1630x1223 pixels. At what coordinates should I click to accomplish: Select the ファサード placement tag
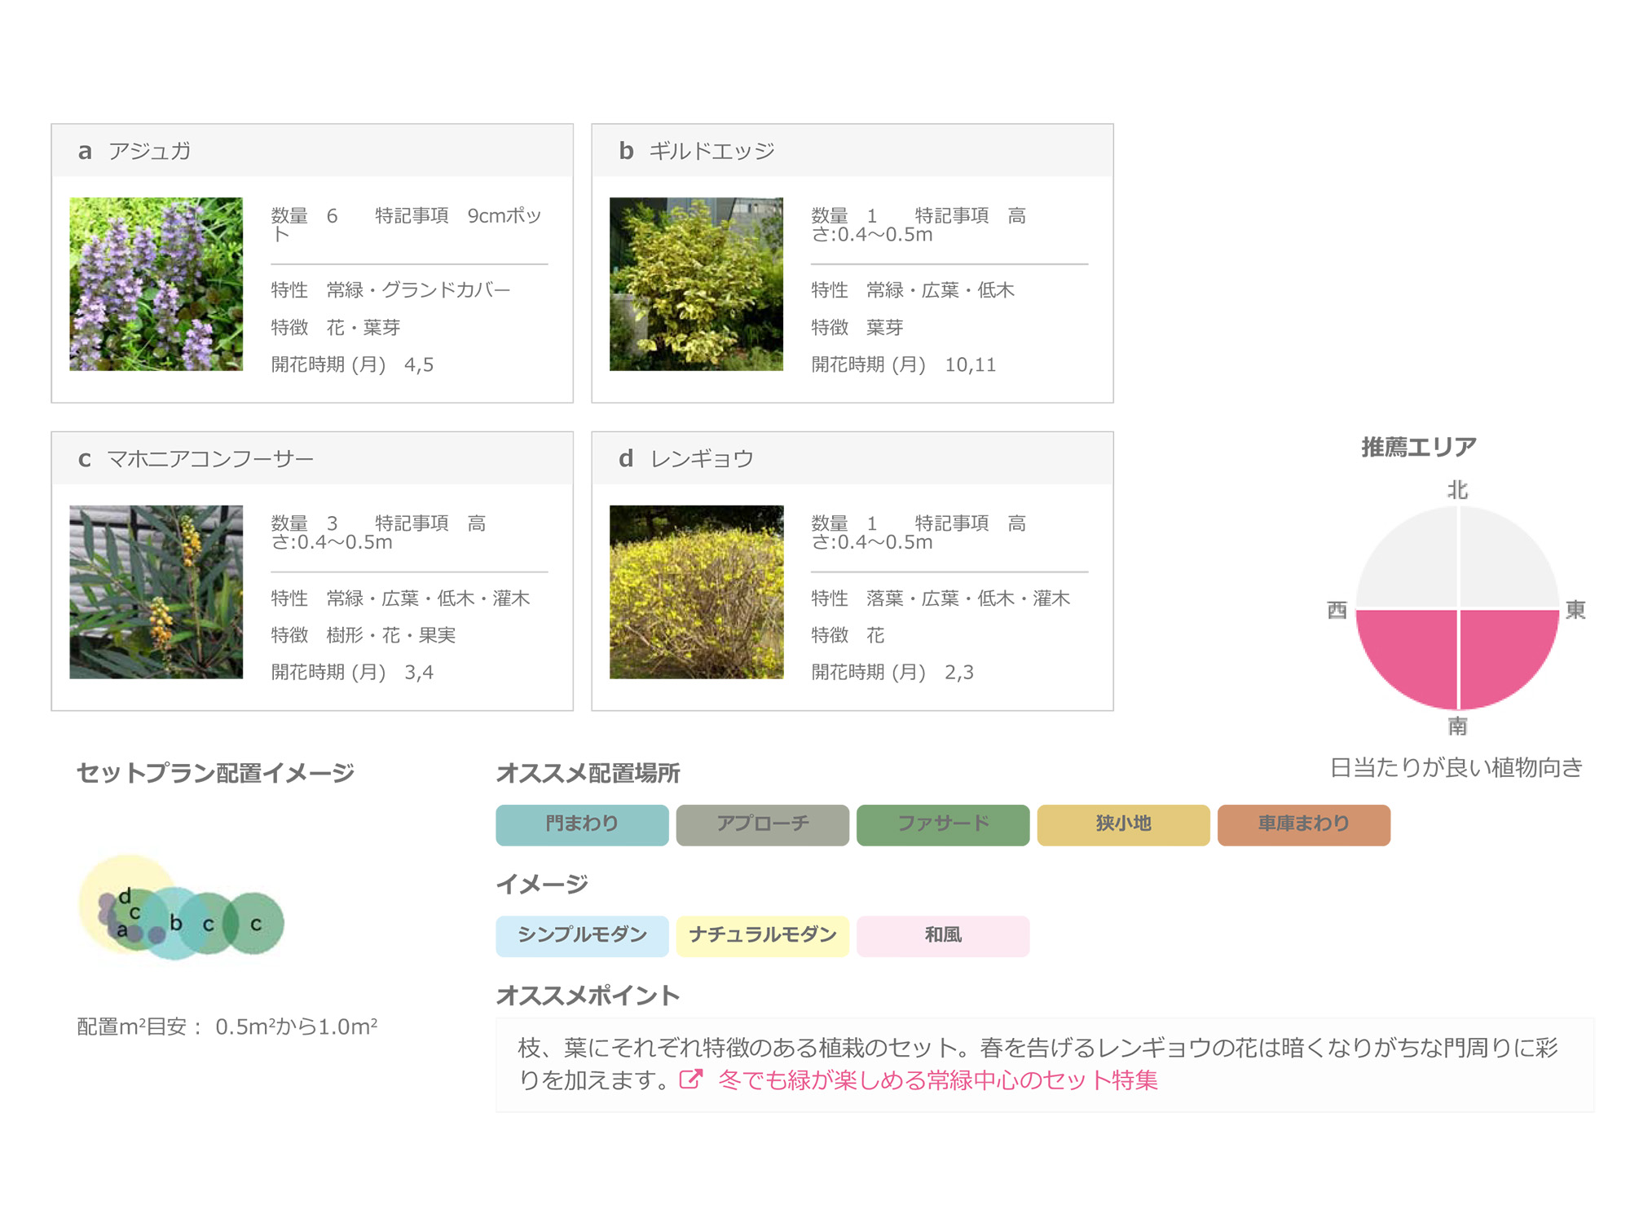tap(943, 824)
